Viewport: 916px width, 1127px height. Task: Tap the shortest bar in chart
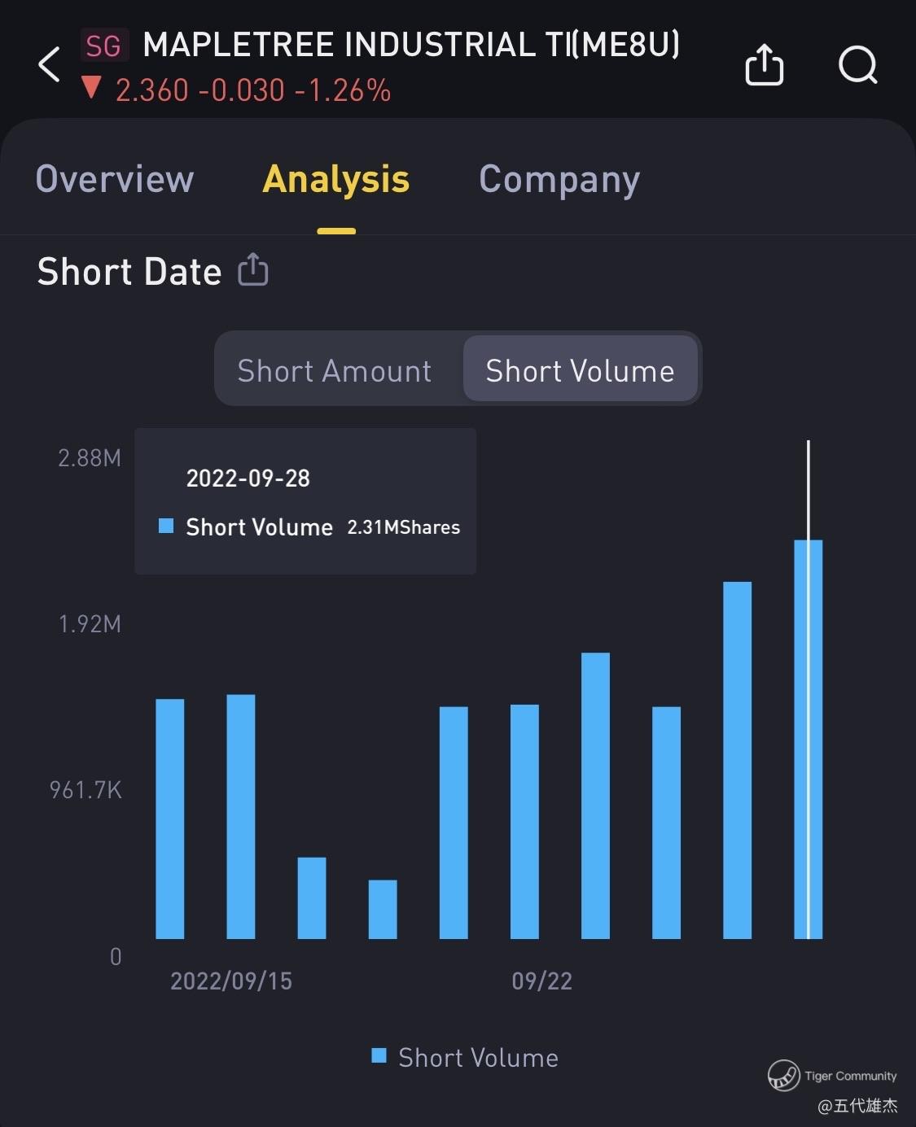click(383, 909)
